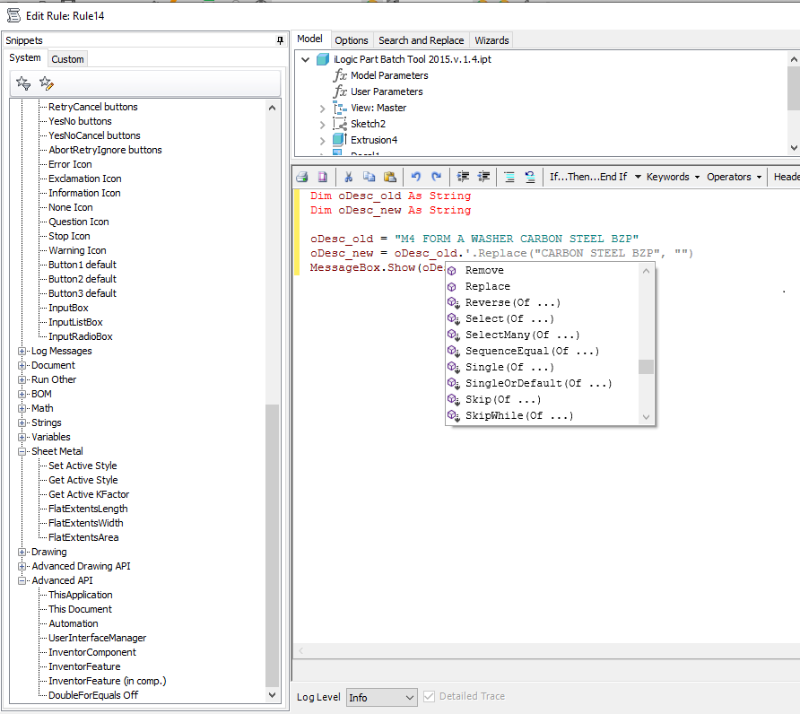Select the favorites filter star-funnel icon
Image resolution: width=800 pixels, height=714 pixels.
(24, 82)
